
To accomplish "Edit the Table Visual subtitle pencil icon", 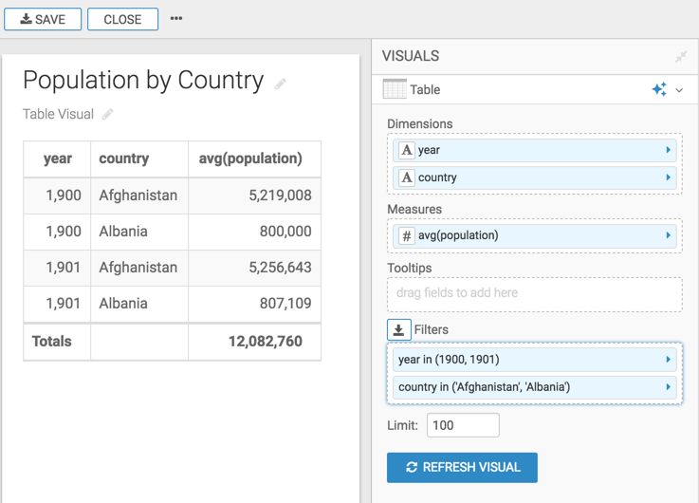I will 107,115.
